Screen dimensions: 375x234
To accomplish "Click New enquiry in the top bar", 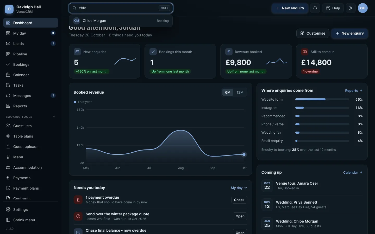I will pos(290,8).
